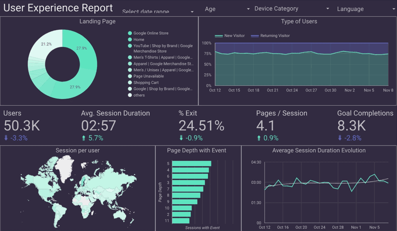Click the Men's T-Shirts legend dot
The height and width of the screenshot is (231, 397).
pyautogui.click(x=130, y=57)
